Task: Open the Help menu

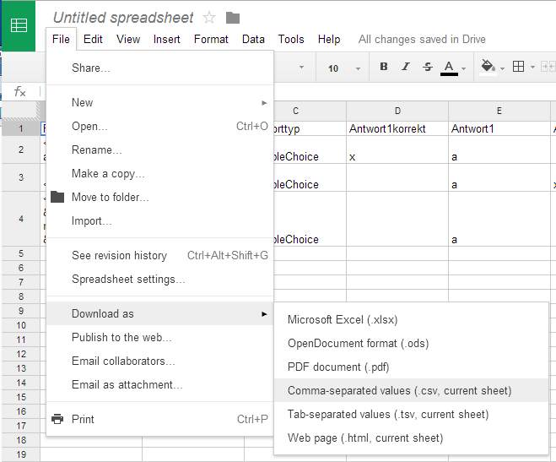Action: (329, 39)
